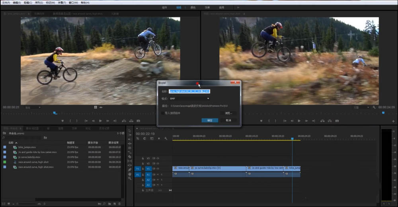Select the Razor tool in the tools panel
This screenshot has width=398, height=207.
pyautogui.click(x=130, y=156)
